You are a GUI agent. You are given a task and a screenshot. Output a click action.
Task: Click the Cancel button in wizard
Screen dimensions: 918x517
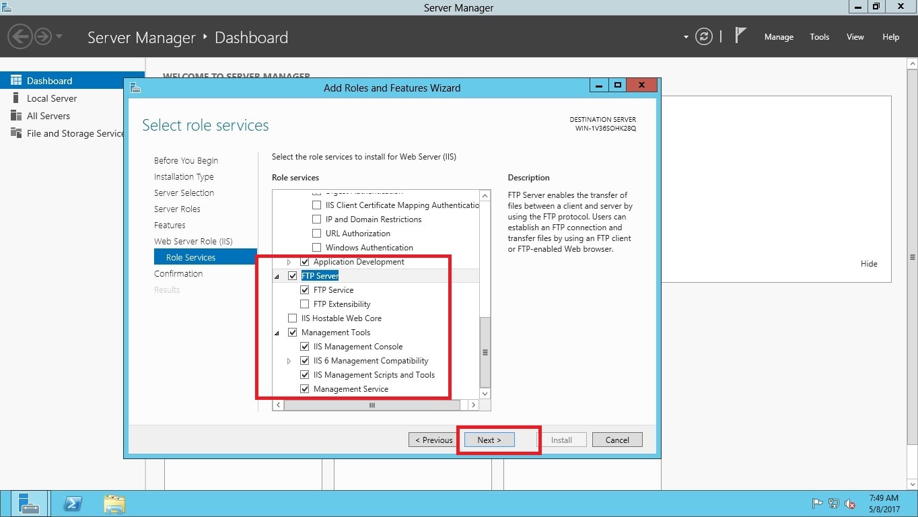coord(617,440)
